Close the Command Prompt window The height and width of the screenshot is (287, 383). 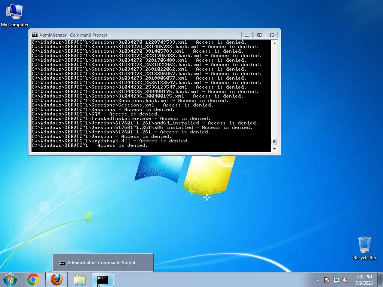pos(272,35)
